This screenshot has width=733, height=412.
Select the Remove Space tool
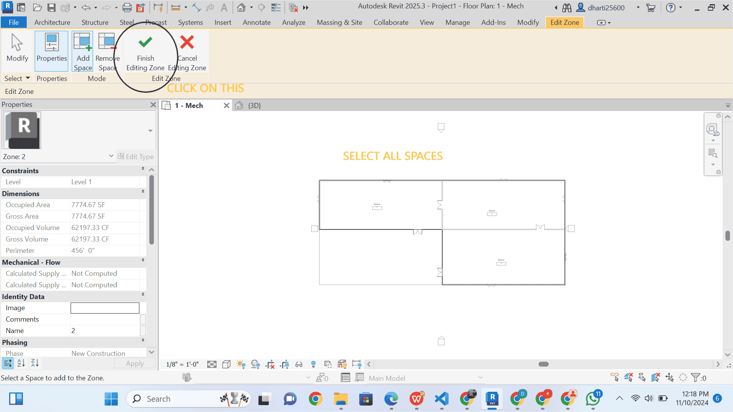[107, 51]
